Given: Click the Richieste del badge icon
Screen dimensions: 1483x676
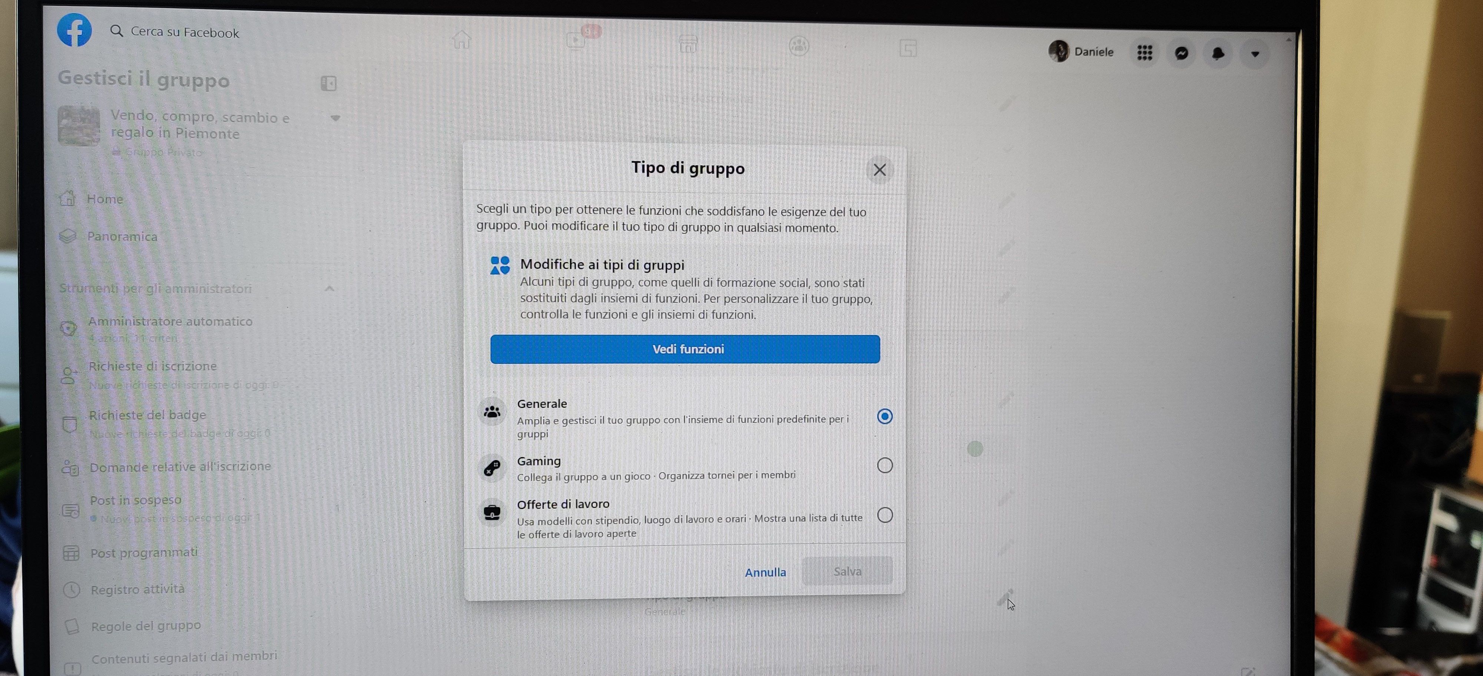Looking at the screenshot, I should coord(70,425).
